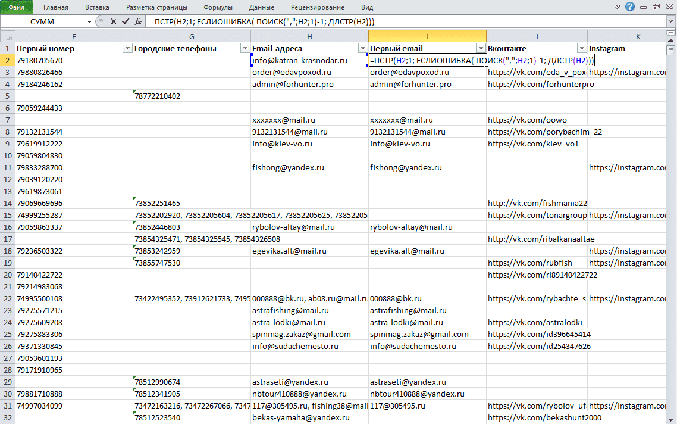Click the Name Box showing СУММ

(x=42, y=21)
